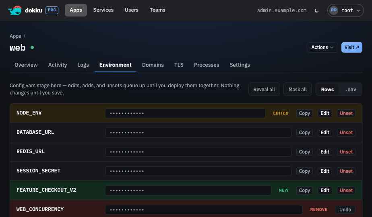Copy the DATABASE_URL value
The image size is (372, 217).
(x=304, y=133)
